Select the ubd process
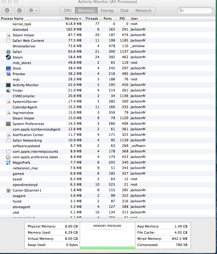 coord(108,212)
